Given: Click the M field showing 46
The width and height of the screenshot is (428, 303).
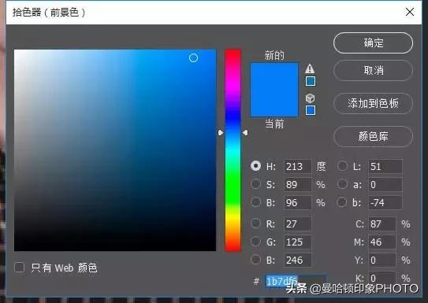Looking at the screenshot, I should coord(382,242).
